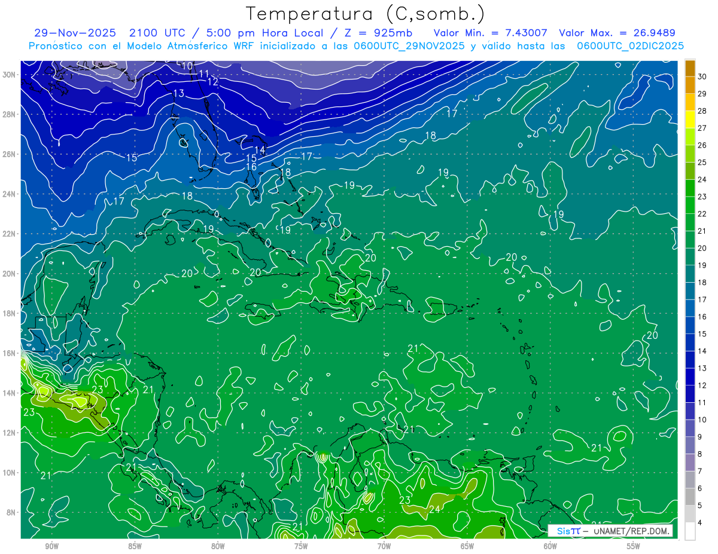Click the '60W' longitude axis label
Viewport: 718px width, 554px height.
pyautogui.click(x=550, y=546)
